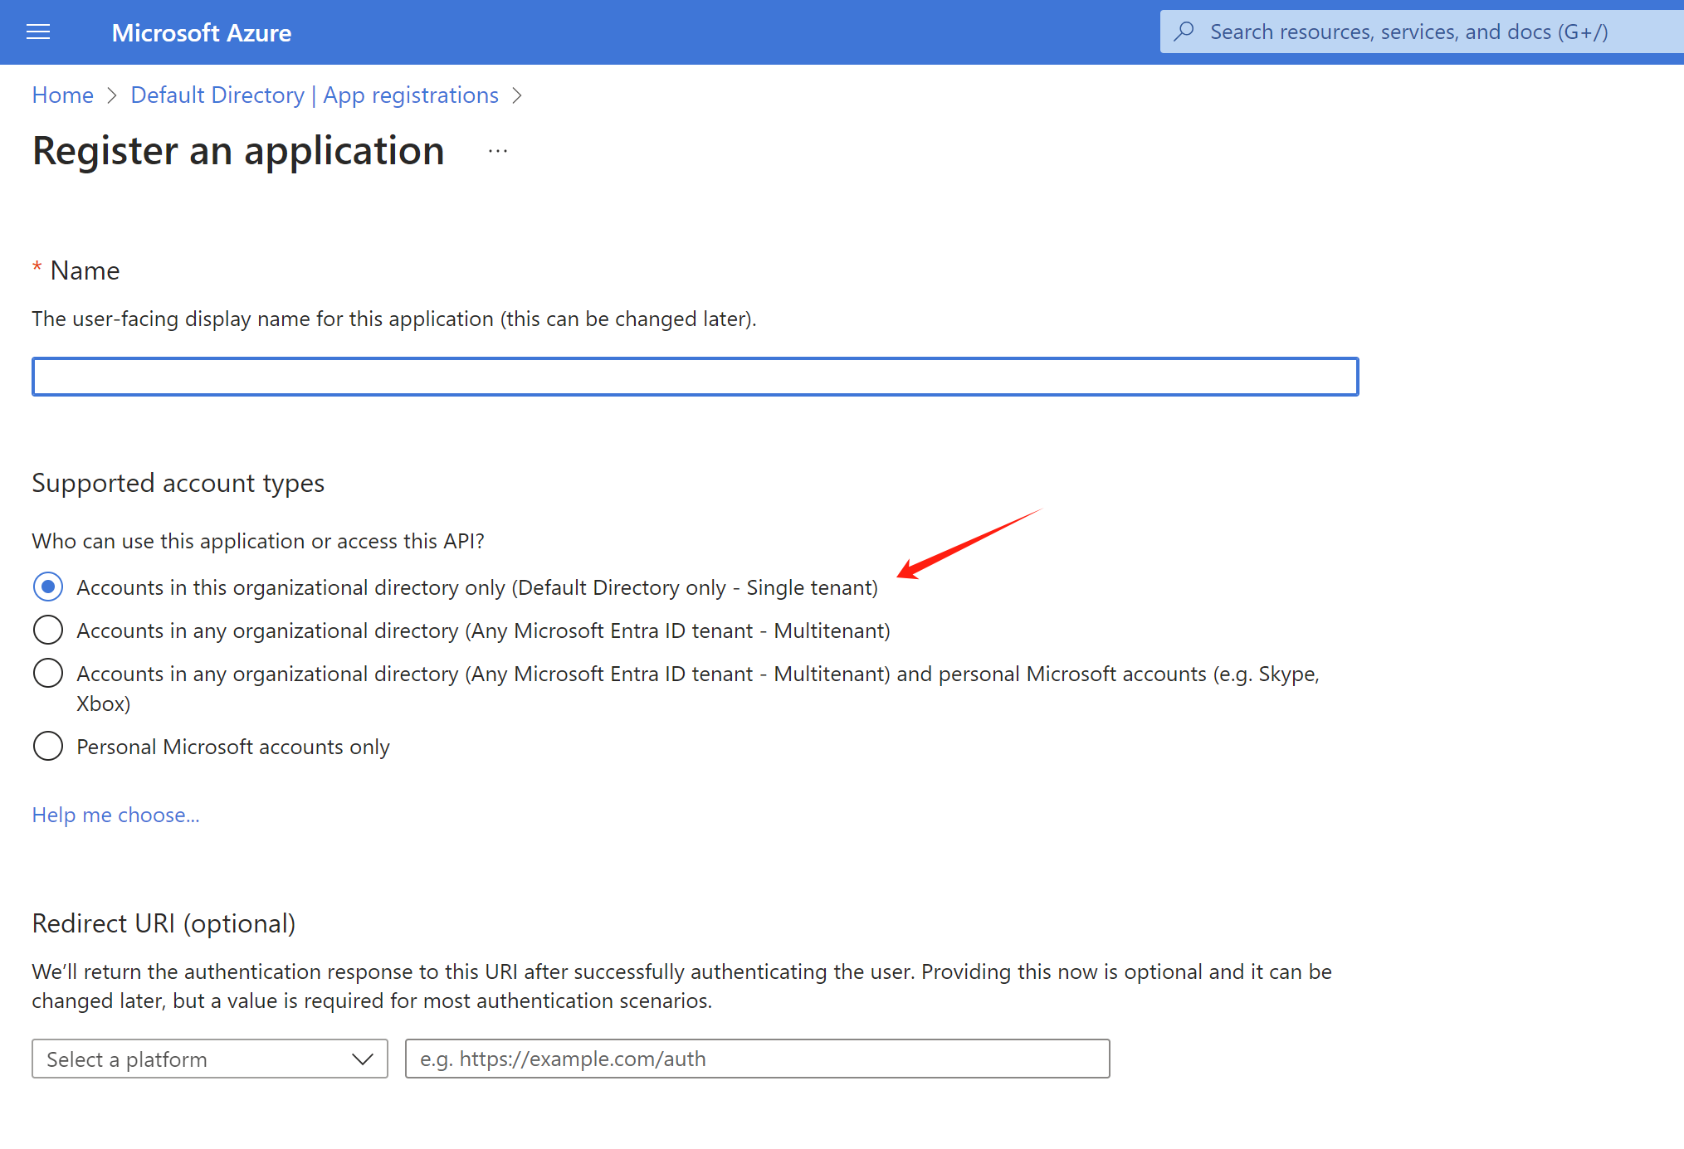The width and height of the screenshot is (1684, 1149).
Task: Select Multitenant organizational directory option
Action: (x=48, y=630)
